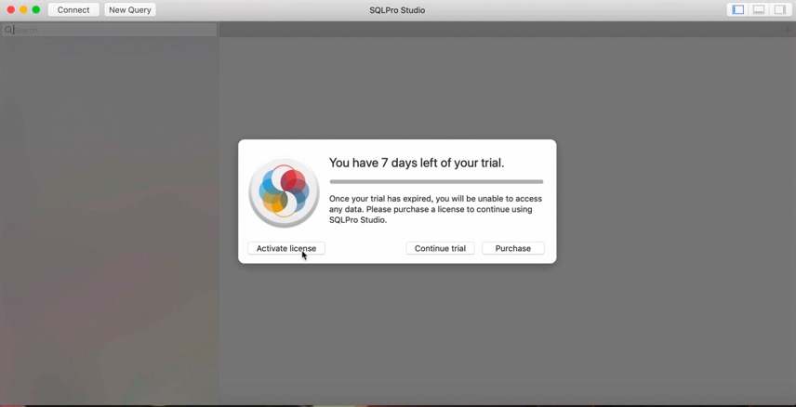
Task: Focus the sidebar Search field
Action: point(109,30)
